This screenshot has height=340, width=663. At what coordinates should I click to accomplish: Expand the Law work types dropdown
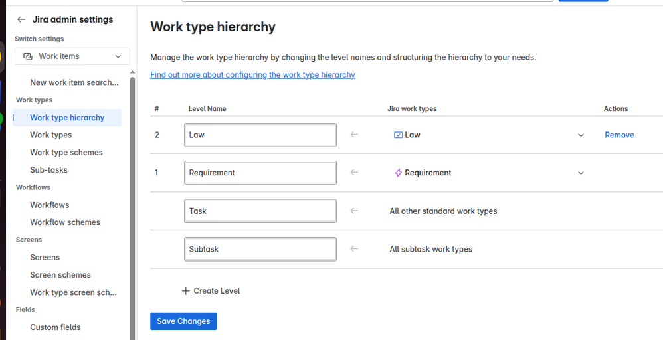[581, 135]
